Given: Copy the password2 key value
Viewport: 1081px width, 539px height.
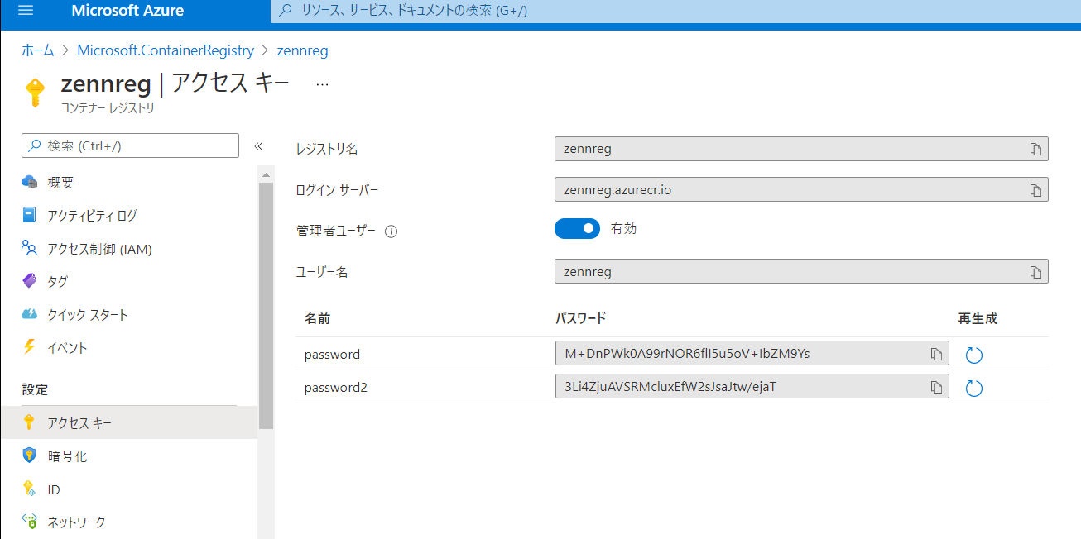Looking at the screenshot, I should [936, 387].
